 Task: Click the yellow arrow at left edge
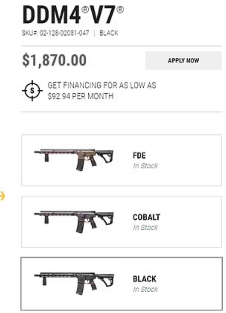(x=3, y=196)
